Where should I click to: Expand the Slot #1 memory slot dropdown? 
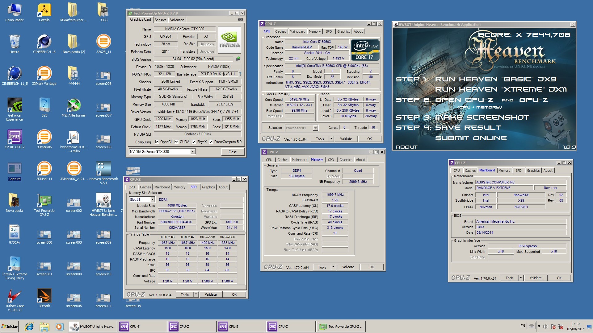152,199
